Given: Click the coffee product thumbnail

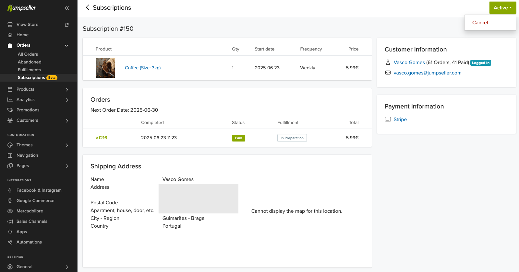Looking at the screenshot, I should 105,68.
